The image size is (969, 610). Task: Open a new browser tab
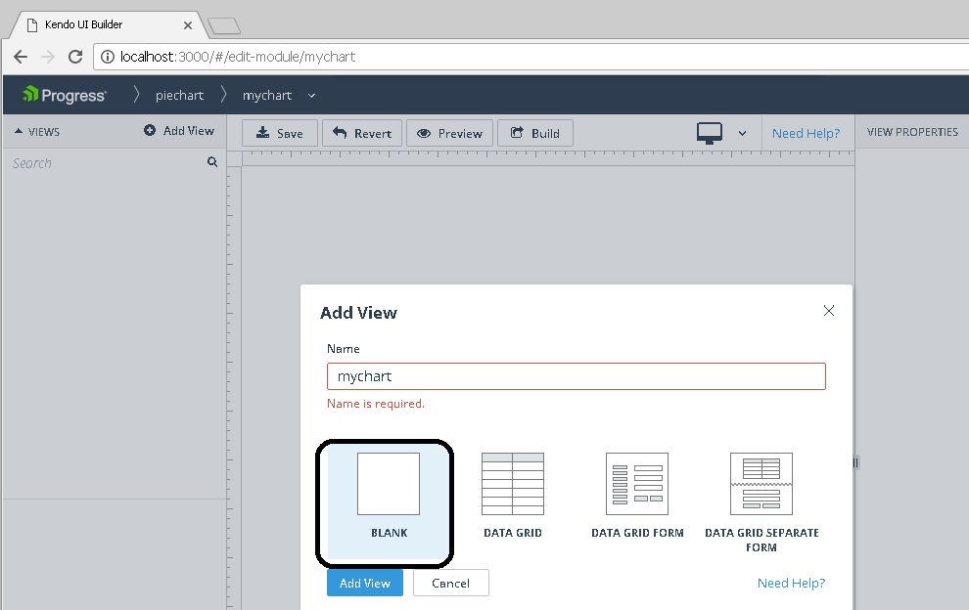click(224, 26)
